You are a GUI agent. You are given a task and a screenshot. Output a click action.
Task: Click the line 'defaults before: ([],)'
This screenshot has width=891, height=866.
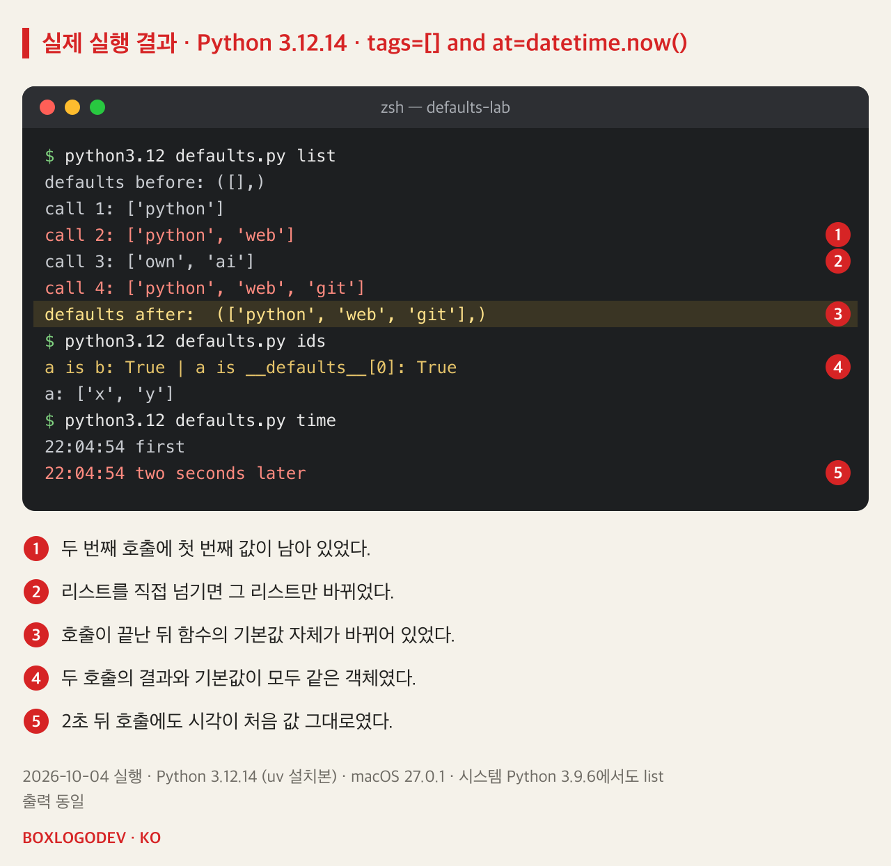click(155, 182)
